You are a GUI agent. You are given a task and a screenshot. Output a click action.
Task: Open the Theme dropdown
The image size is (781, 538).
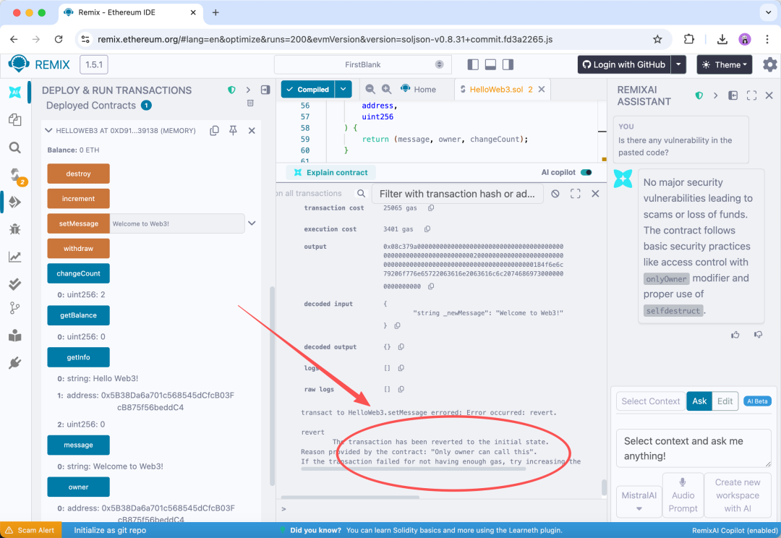(x=724, y=65)
